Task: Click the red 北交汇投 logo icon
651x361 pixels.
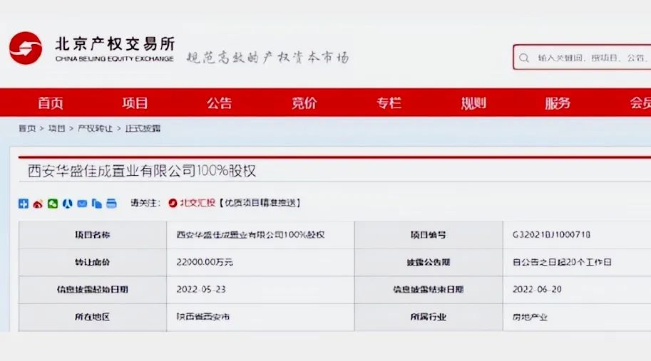Action: 173,203
